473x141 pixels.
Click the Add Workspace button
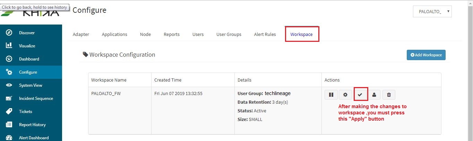(426, 55)
